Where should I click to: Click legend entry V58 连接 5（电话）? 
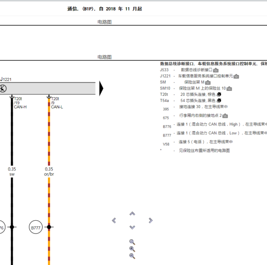click(198, 143)
